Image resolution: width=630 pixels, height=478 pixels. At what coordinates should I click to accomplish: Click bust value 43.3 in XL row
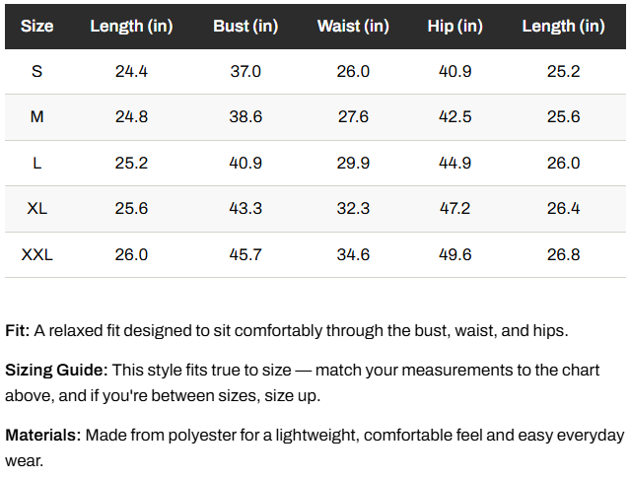pyautogui.click(x=245, y=209)
